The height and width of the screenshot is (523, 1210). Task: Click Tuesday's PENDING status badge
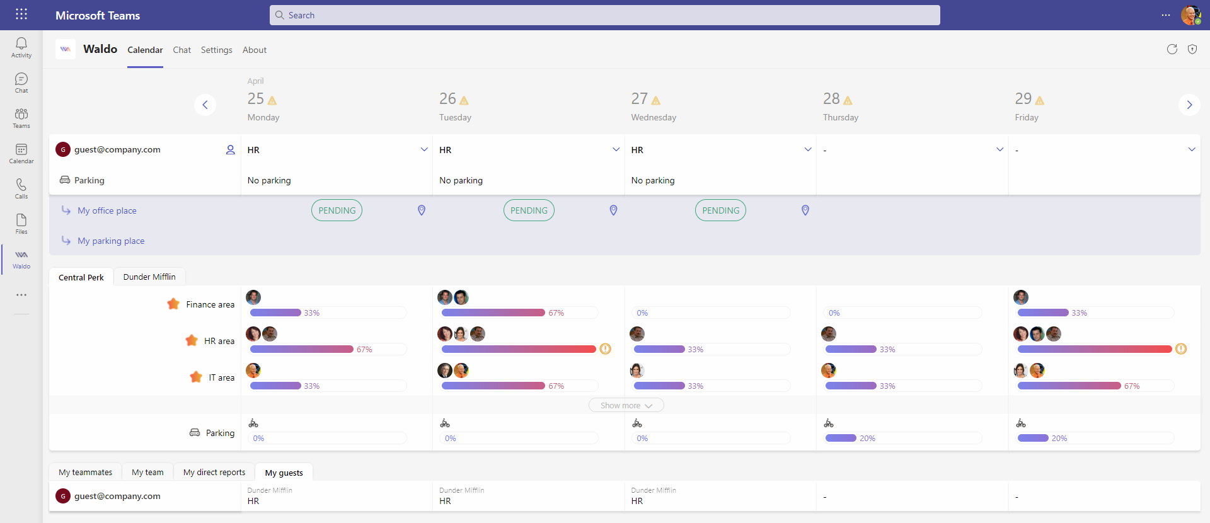point(529,210)
